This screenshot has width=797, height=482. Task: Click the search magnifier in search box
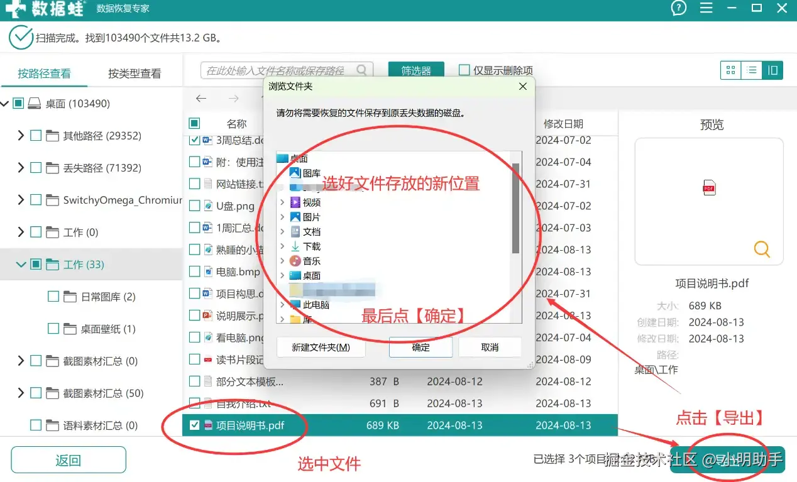click(x=362, y=70)
